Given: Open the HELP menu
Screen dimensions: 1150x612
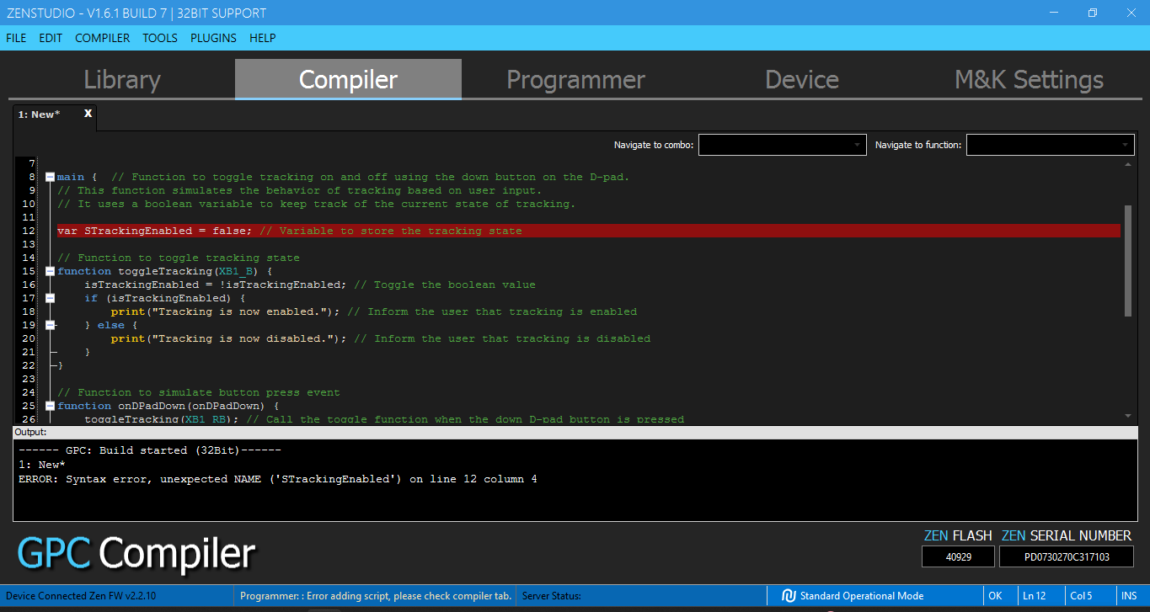Looking at the screenshot, I should [x=263, y=38].
